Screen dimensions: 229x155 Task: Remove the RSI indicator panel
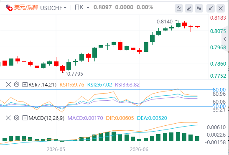[x=8, y=84]
